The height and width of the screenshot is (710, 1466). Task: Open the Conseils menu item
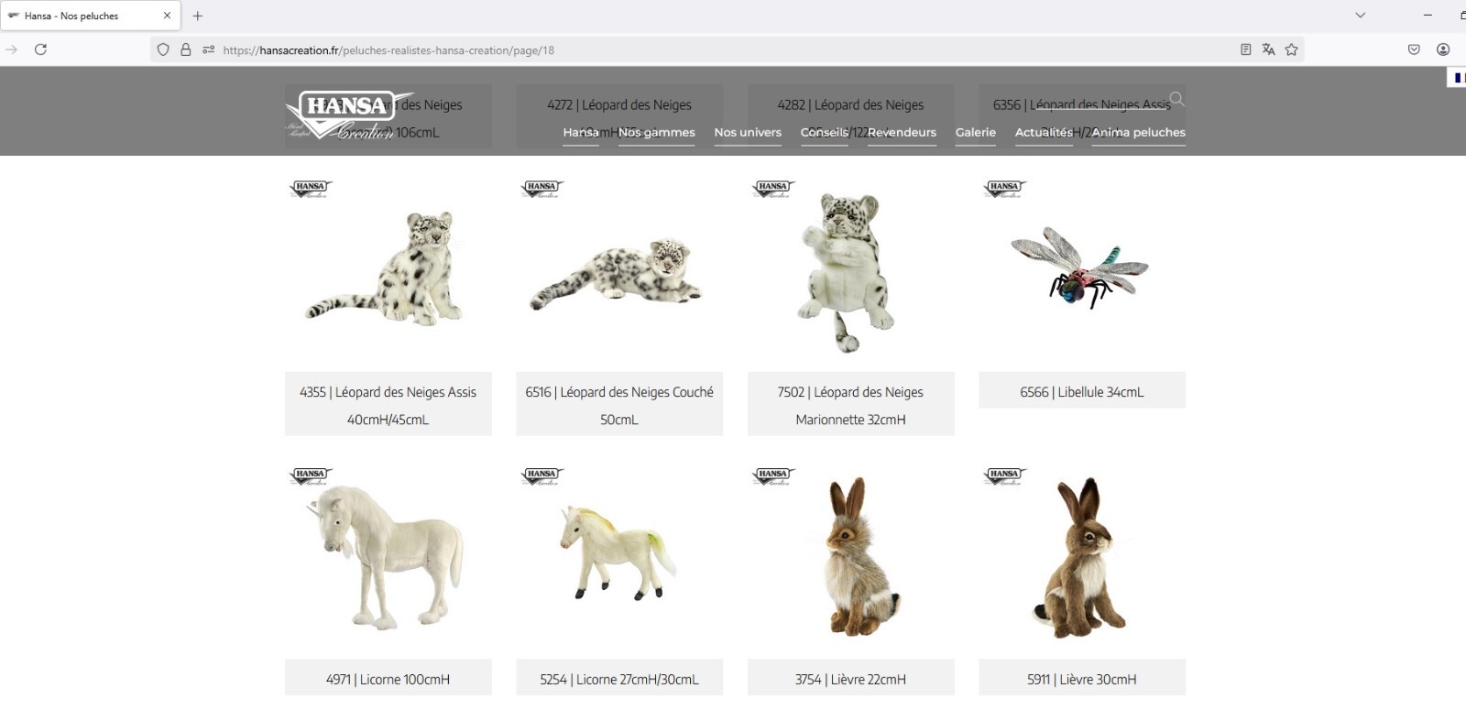(x=825, y=133)
